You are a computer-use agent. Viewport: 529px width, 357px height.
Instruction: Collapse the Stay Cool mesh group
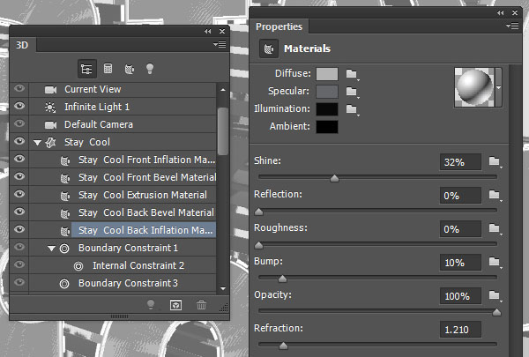pyautogui.click(x=37, y=143)
